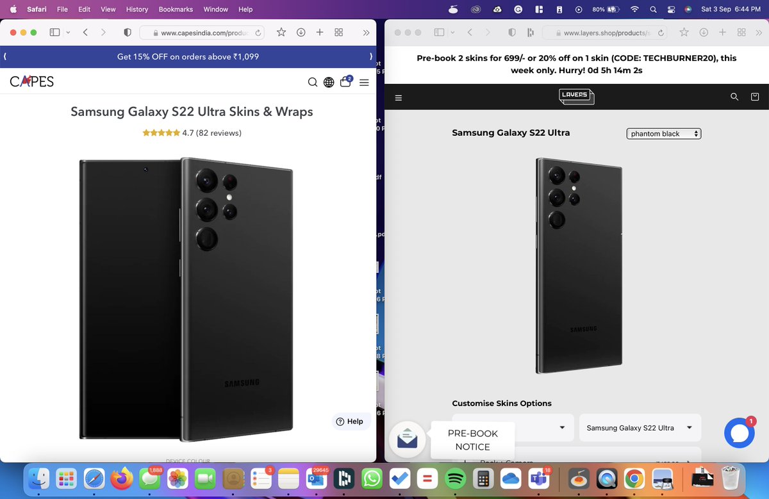Show more toolbar items in Layers Safari
The width and height of the screenshot is (769, 499).
pos(758,32)
